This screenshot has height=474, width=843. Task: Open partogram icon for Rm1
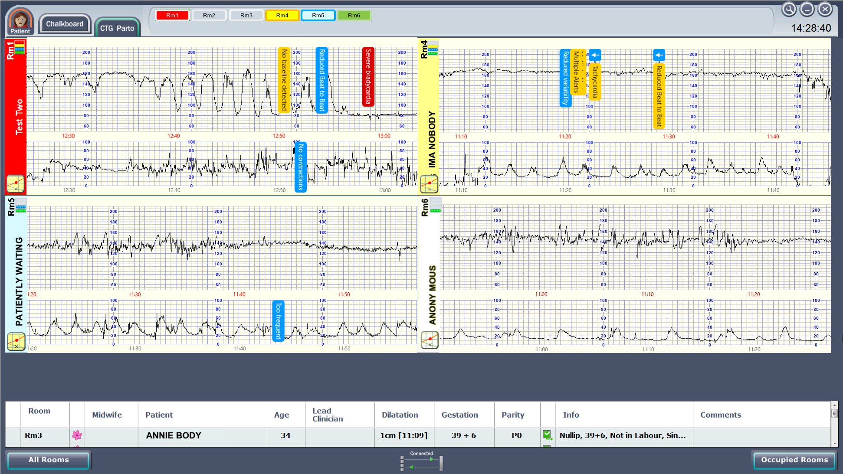click(16, 183)
